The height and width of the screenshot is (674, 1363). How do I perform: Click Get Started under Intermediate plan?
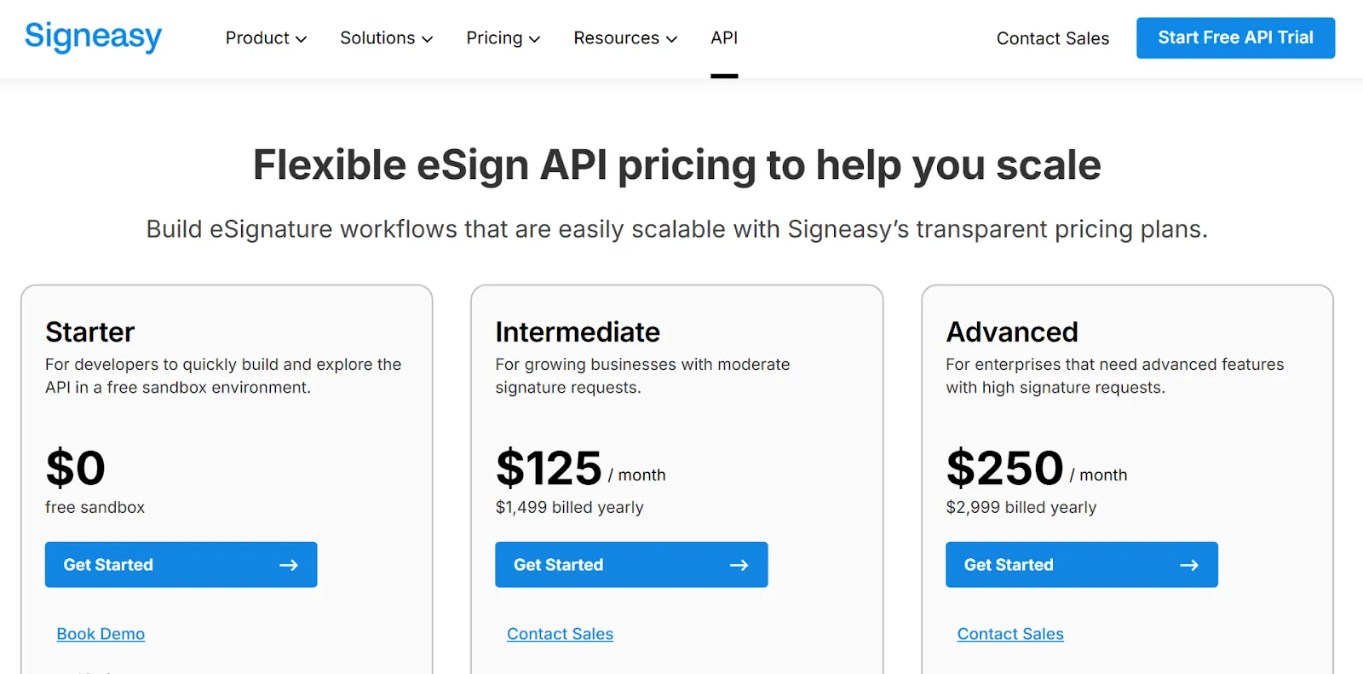(x=631, y=564)
